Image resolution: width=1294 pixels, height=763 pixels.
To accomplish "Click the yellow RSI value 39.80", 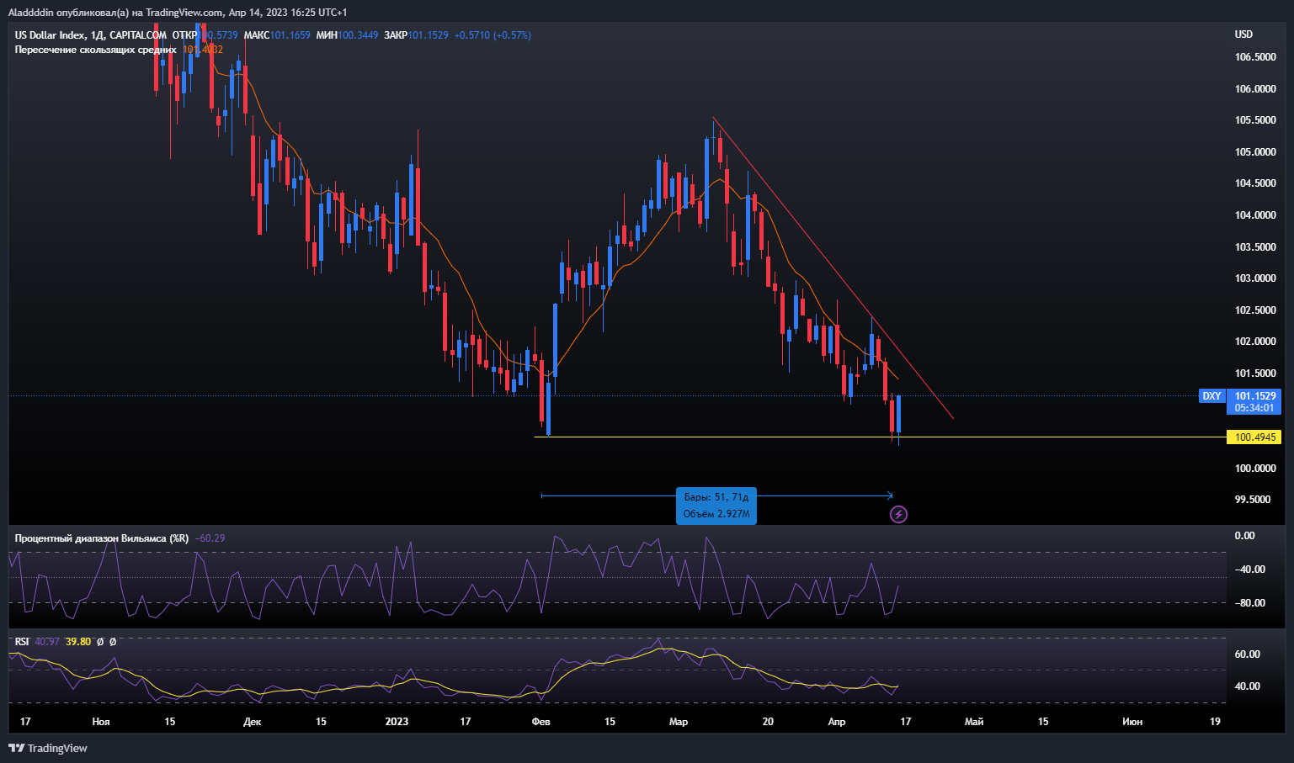I will pos(78,642).
